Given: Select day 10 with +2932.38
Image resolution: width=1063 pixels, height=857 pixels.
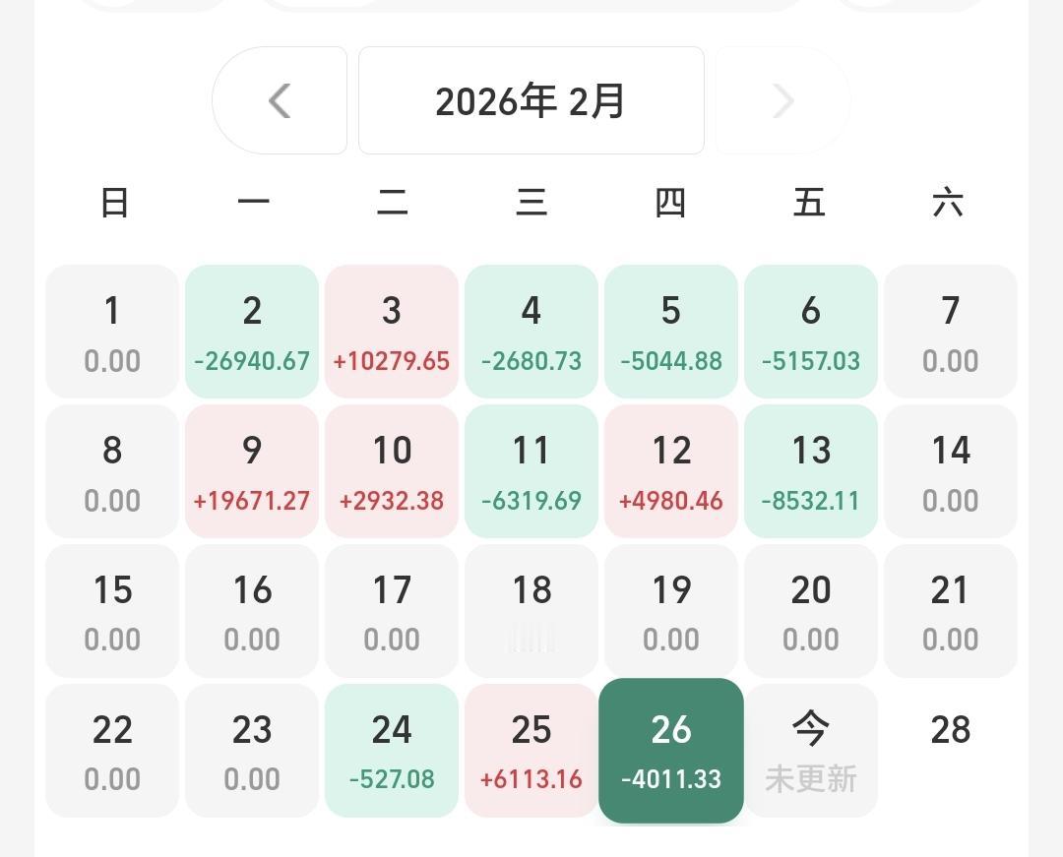Looking at the screenshot, I should (392, 471).
